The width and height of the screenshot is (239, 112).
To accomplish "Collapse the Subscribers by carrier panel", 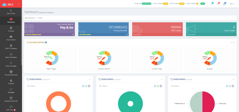I will click(x=233, y=79).
